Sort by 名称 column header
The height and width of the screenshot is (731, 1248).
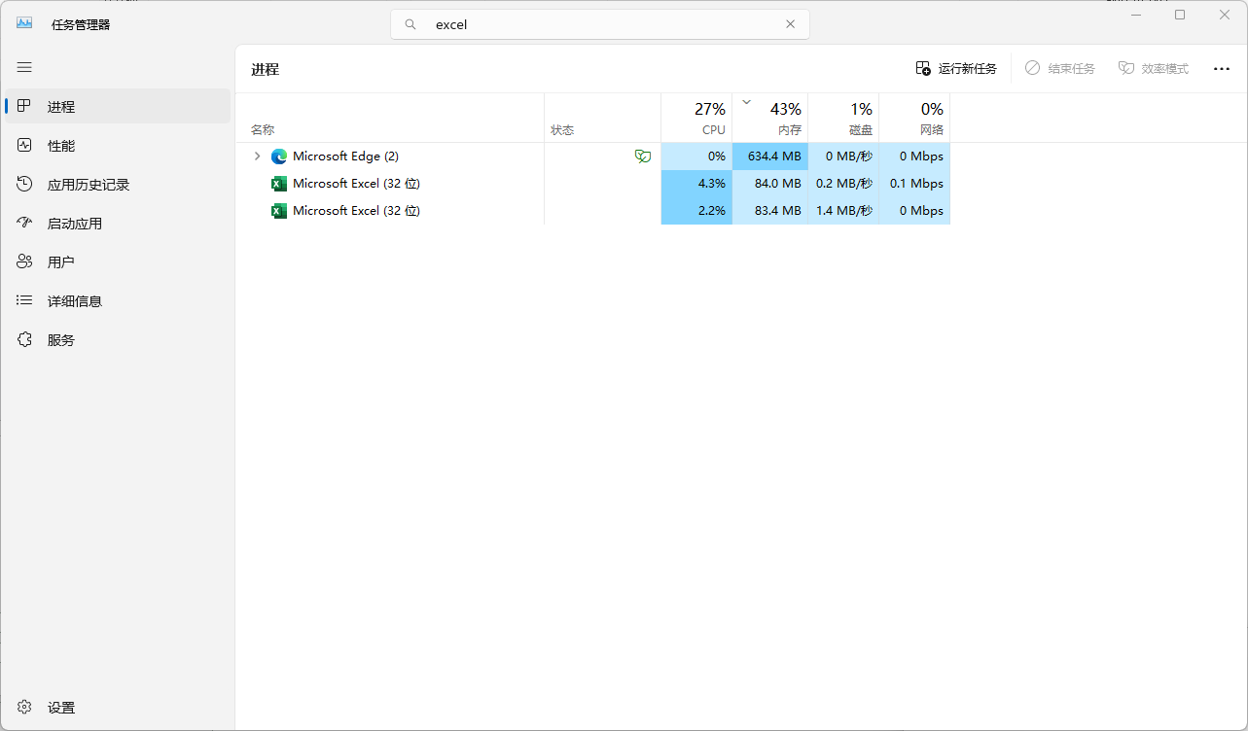389,118
